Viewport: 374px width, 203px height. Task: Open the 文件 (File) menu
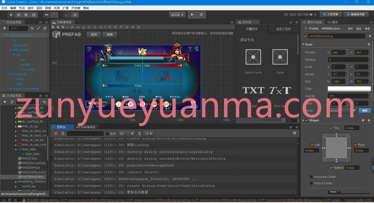coord(4,8)
